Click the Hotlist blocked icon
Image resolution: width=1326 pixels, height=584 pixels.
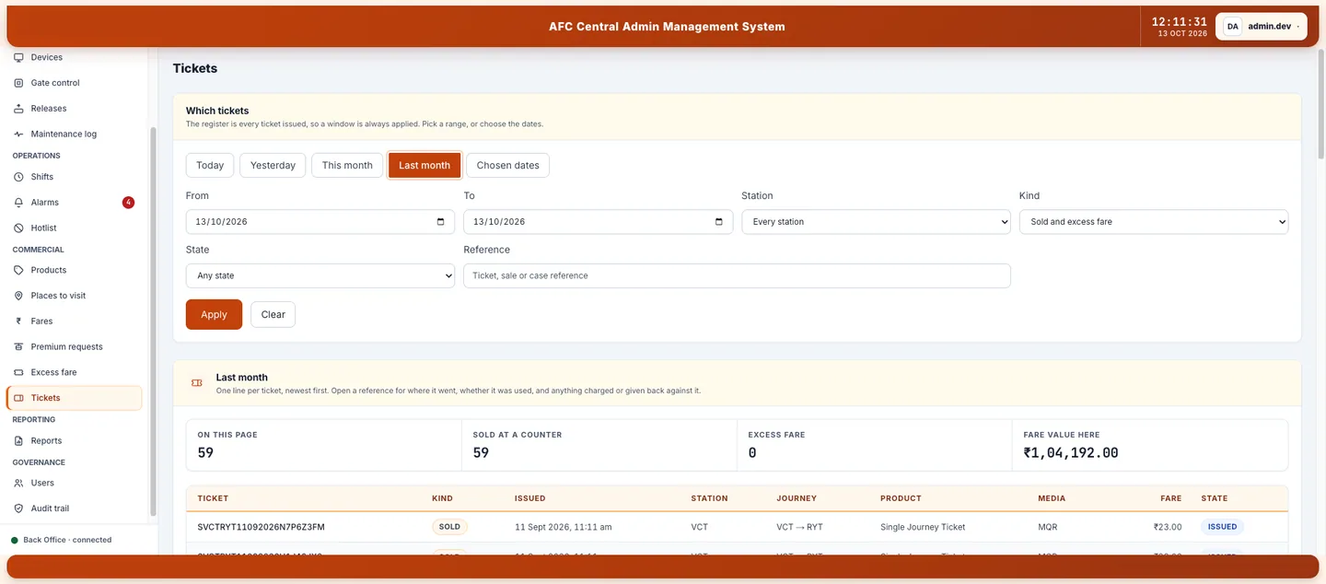click(18, 228)
